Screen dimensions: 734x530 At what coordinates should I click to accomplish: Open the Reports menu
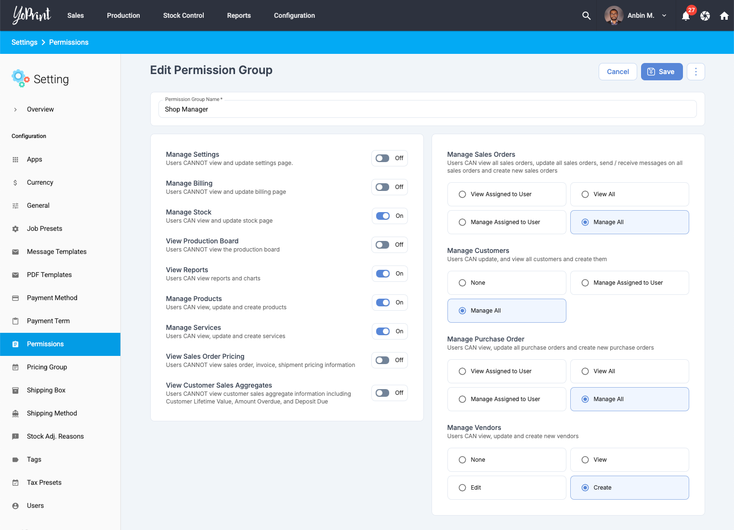pos(239,15)
